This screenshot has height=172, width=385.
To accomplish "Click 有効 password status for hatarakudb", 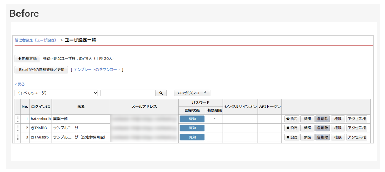I will (x=192, y=119).
